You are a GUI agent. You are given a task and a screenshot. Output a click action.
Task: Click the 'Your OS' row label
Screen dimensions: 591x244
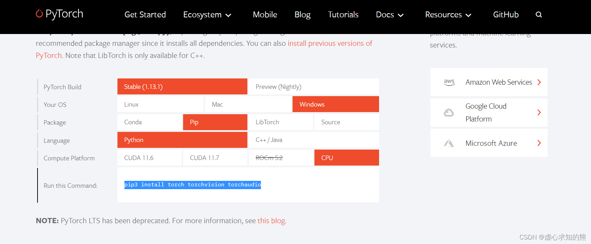[55, 105]
